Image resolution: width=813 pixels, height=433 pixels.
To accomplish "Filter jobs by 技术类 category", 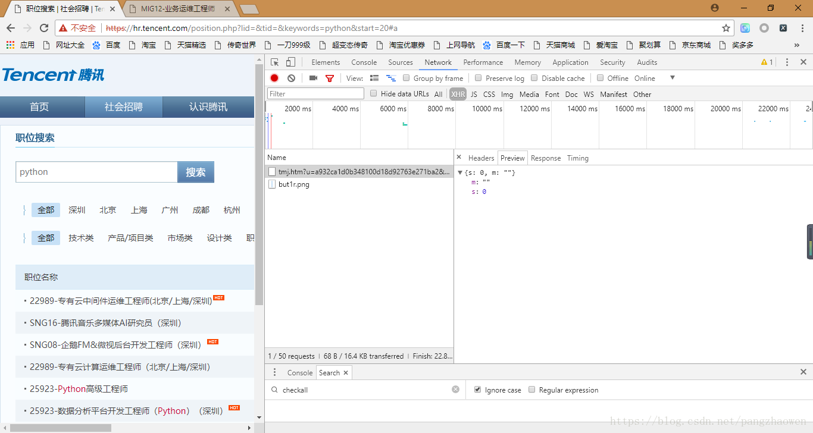I will [81, 238].
